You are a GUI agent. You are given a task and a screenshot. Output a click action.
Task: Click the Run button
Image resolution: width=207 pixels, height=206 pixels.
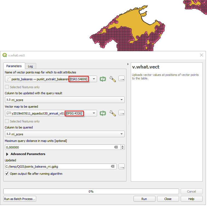coord(144,199)
